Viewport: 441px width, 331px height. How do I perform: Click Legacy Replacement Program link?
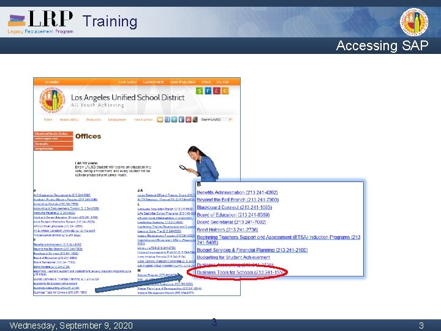point(166,235)
